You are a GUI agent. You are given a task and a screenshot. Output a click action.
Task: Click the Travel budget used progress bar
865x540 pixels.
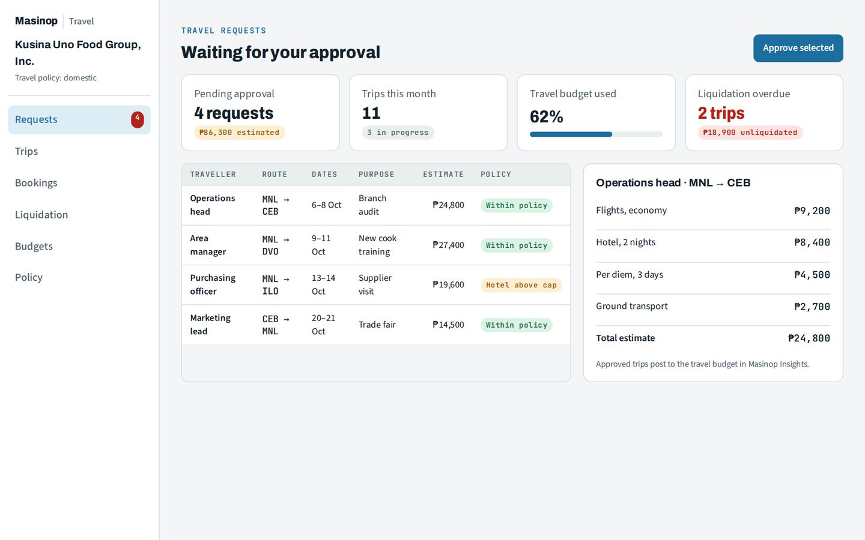pos(596,134)
